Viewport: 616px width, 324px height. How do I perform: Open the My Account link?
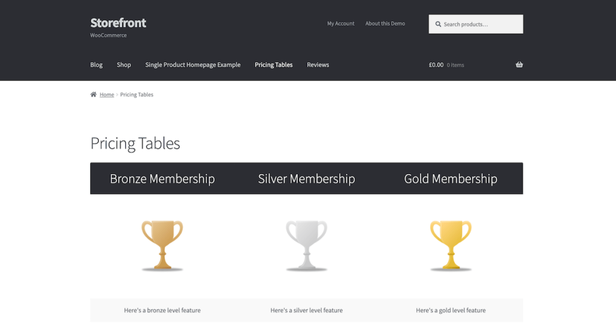coord(340,23)
